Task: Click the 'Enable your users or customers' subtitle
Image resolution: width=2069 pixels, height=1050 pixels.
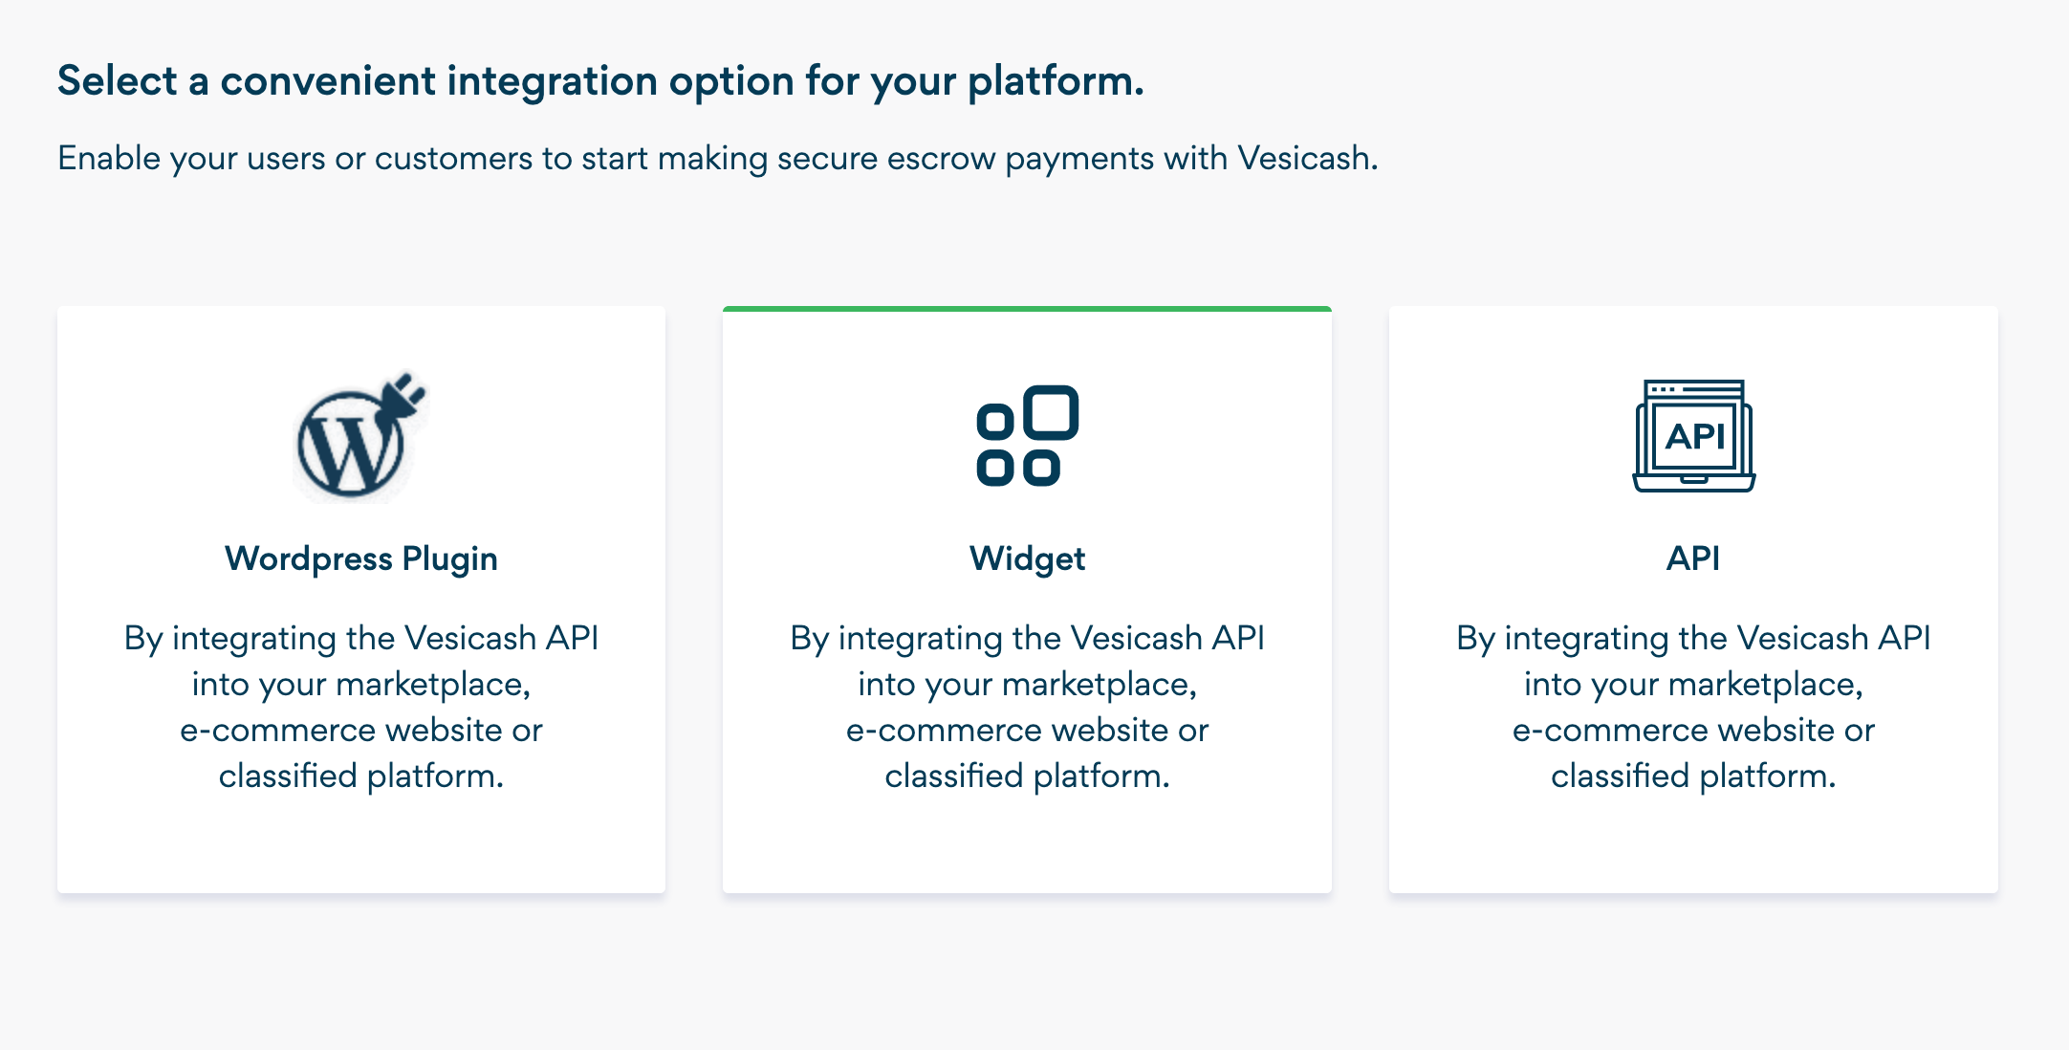Action: click(718, 159)
